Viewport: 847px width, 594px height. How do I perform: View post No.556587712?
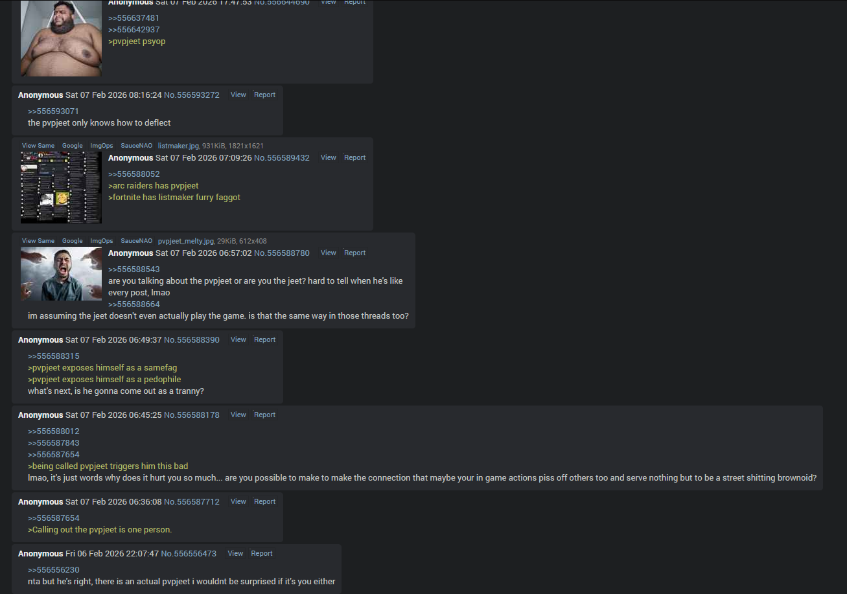pos(238,501)
